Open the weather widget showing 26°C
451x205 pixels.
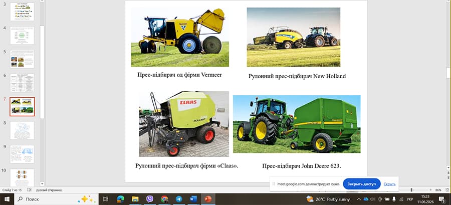(328, 199)
